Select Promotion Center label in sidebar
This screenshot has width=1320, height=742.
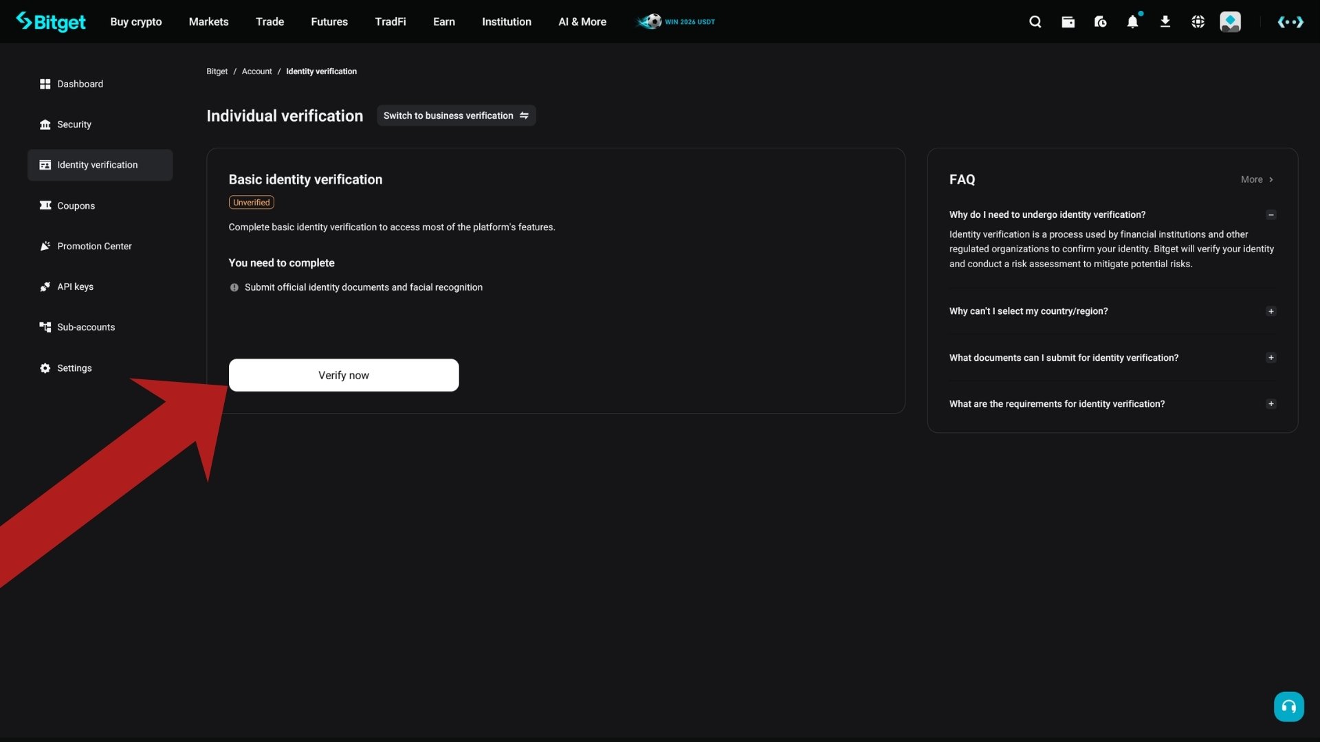[x=94, y=246]
